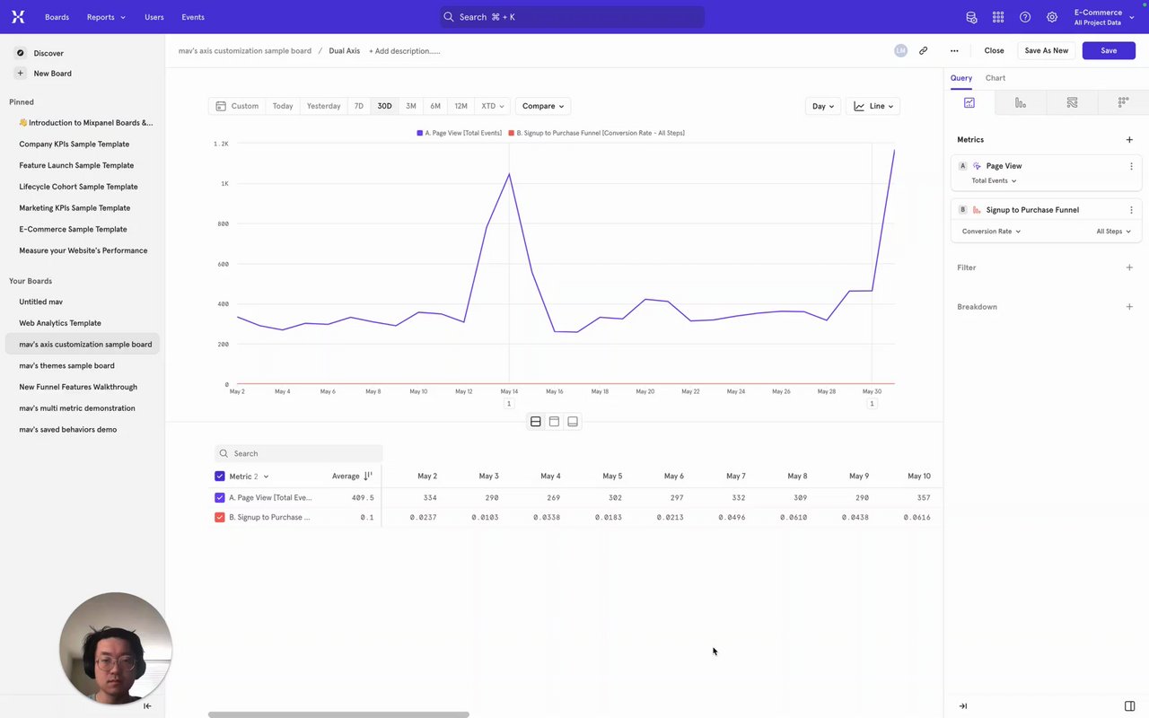Open the three-dot more options menu in header
The width and height of the screenshot is (1149, 718).
(x=954, y=51)
